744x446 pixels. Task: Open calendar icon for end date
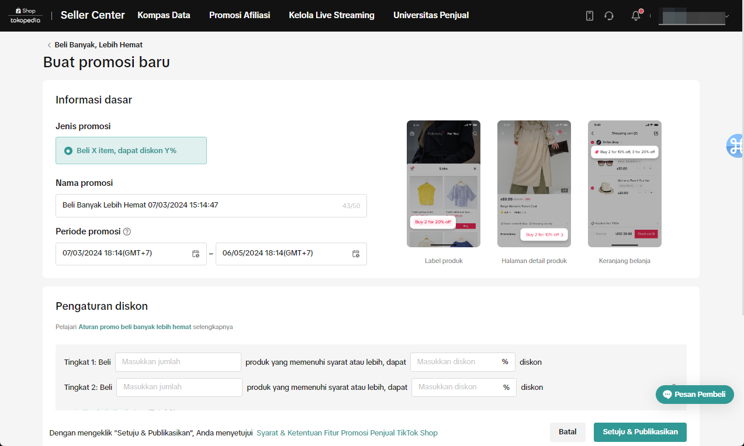356,254
